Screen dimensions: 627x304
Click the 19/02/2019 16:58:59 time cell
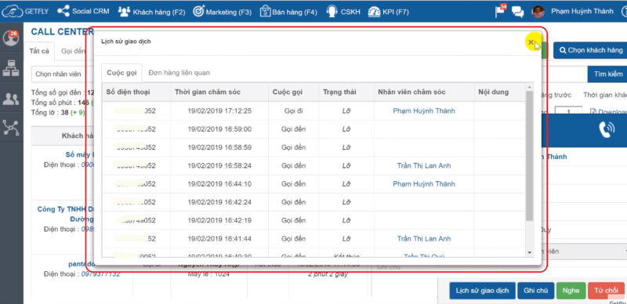(219, 147)
